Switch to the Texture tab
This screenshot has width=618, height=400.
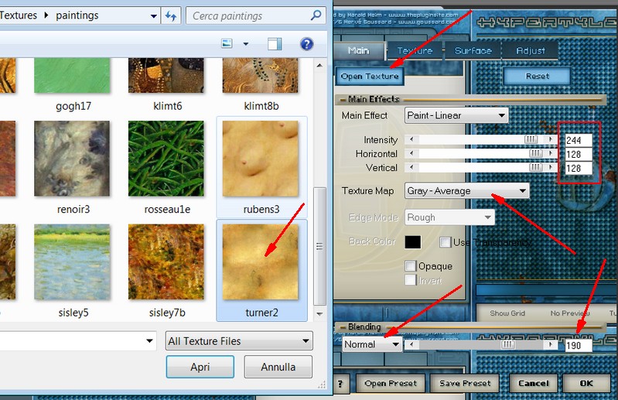click(x=415, y=50)
